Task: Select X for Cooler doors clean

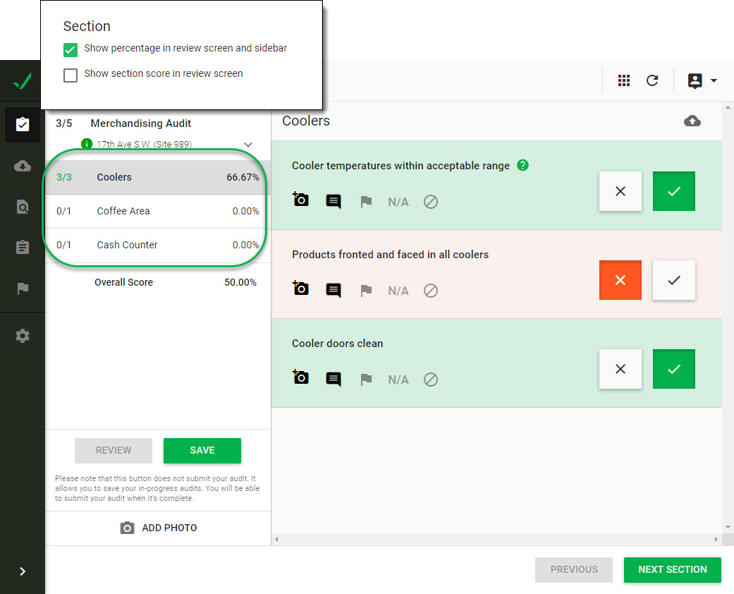Action: 620,369
